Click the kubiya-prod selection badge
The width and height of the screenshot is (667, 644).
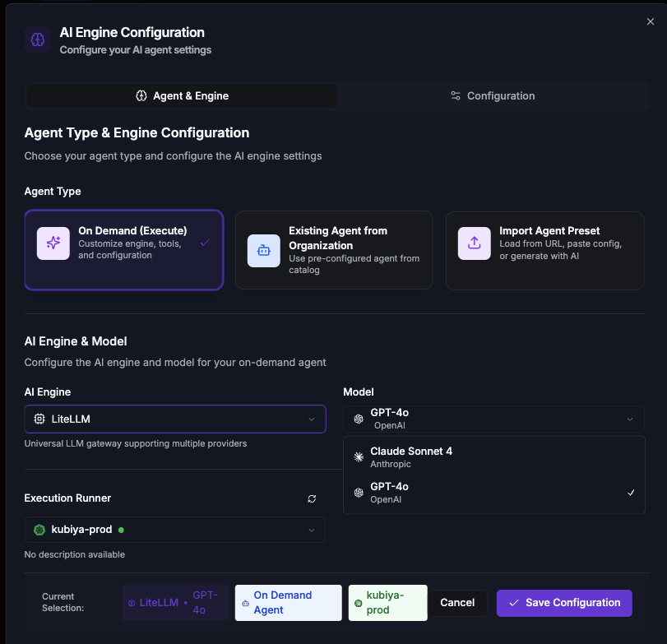coord(387,603)
